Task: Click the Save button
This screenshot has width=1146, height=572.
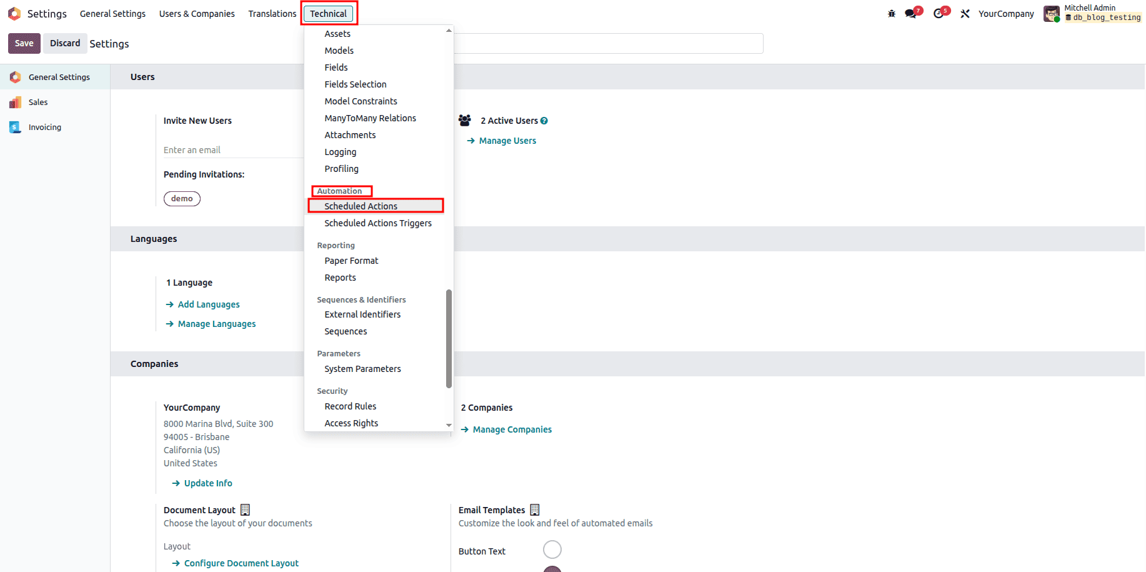Action: click(24, 43)
